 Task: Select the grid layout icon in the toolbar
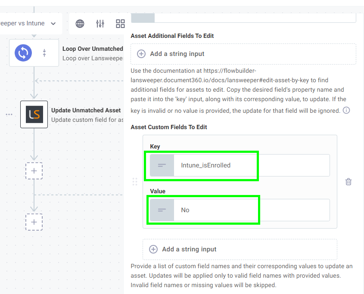point(120,24)
